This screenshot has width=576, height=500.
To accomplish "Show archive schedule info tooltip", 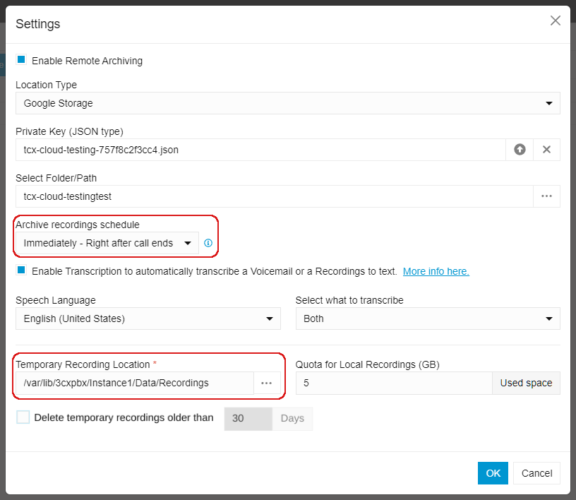I will [208, 243].
